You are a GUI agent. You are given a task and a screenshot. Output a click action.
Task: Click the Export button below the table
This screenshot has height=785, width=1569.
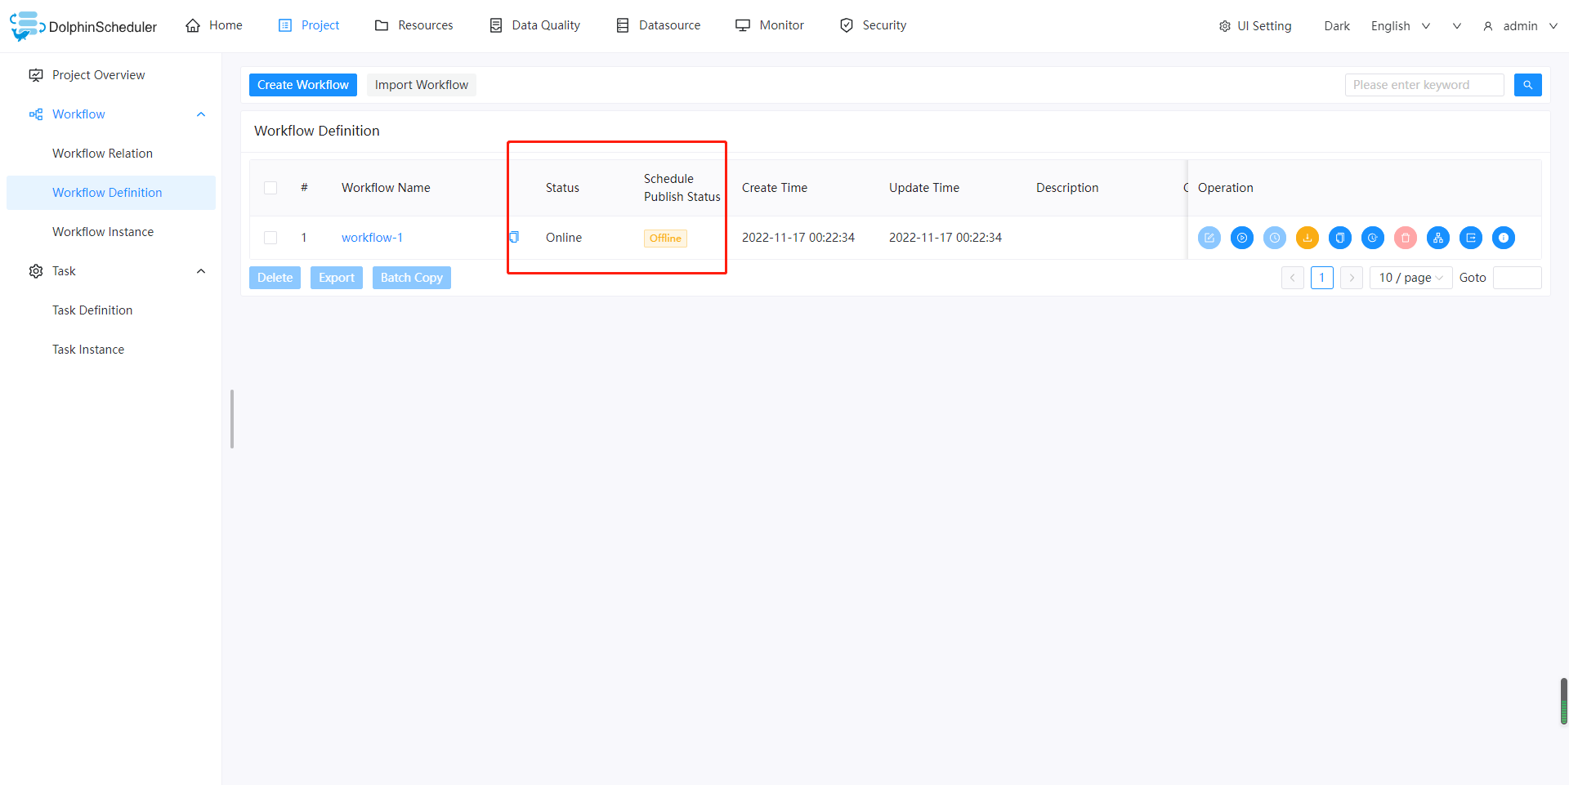pos(337,278)
